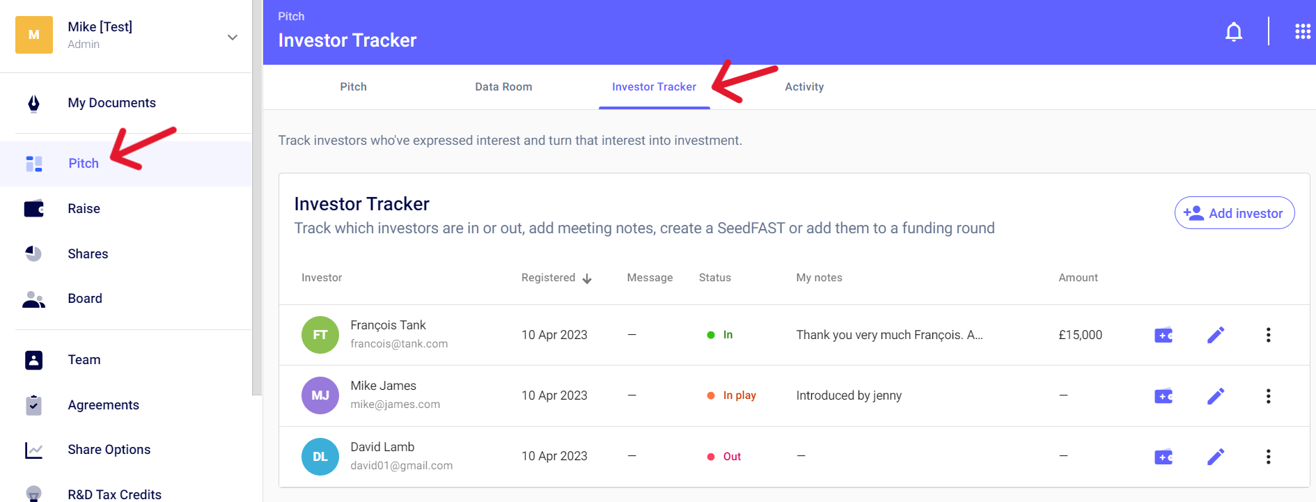Add Mike James to a funding round
This screenshot has width=1316, height=502.
(x=1163, y=396)
